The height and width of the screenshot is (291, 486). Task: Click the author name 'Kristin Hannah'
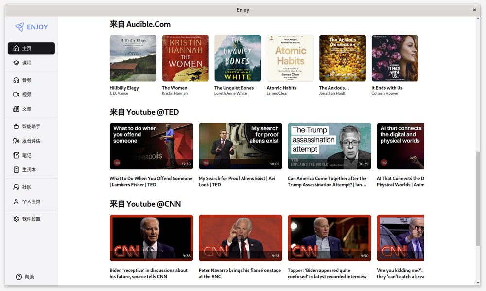[174, 93]
